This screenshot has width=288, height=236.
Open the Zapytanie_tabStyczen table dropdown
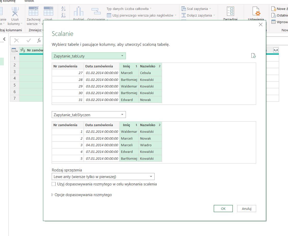point(89,115)
